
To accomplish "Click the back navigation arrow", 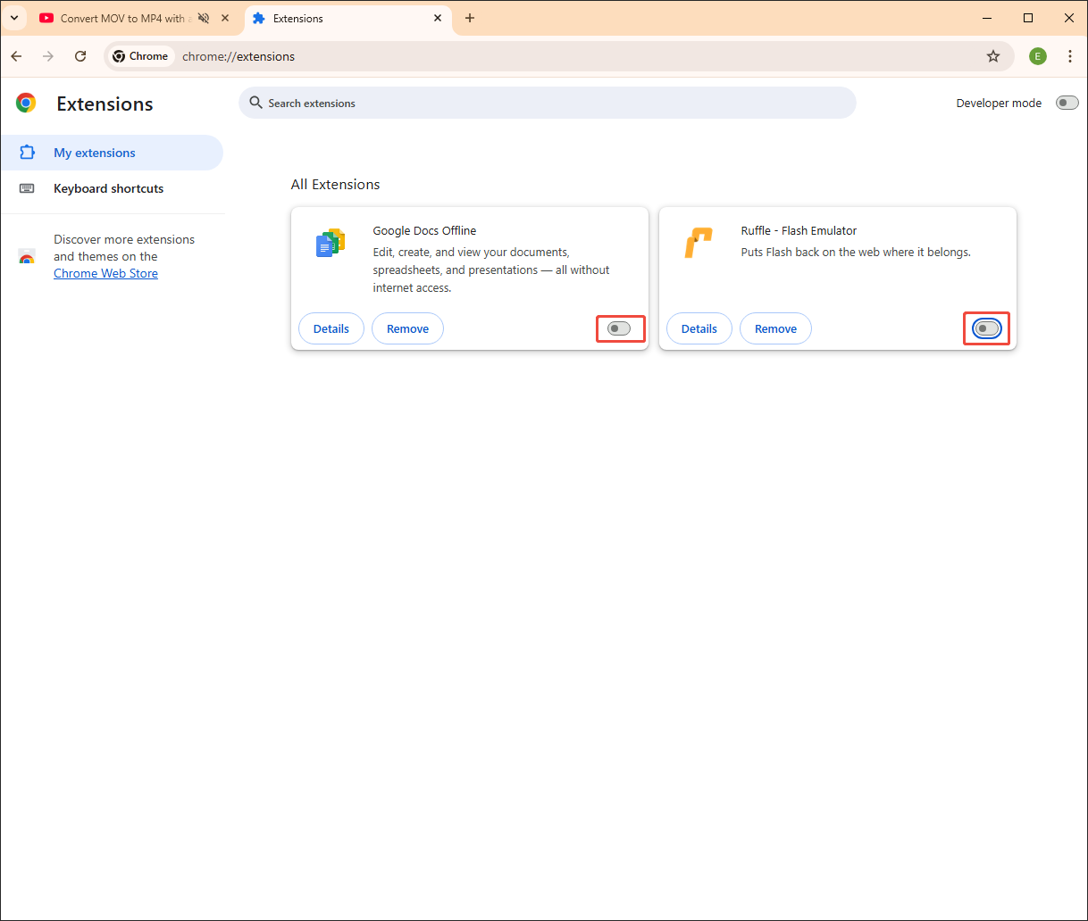I will coord(16,55).
